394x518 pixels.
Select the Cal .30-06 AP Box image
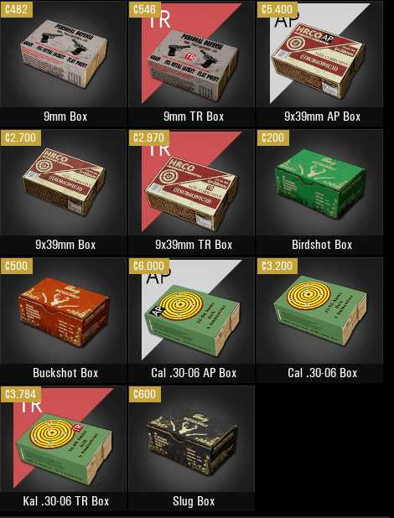191,310
